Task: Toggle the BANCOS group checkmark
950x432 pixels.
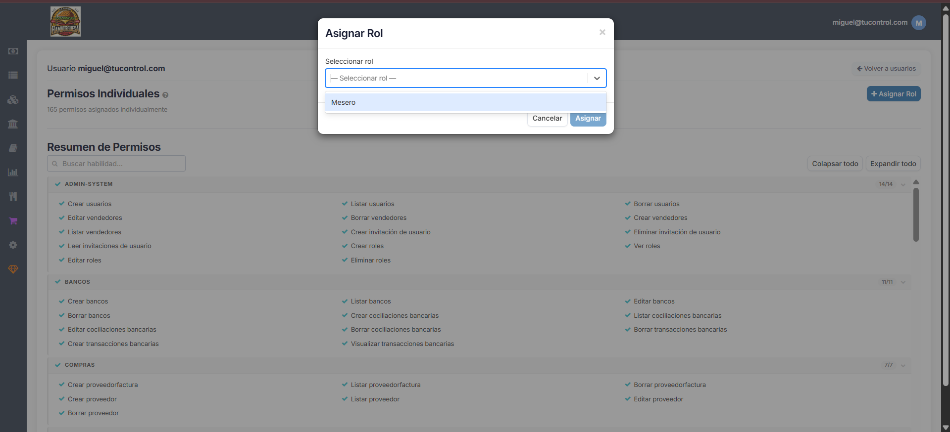Action: pos(58,282)
